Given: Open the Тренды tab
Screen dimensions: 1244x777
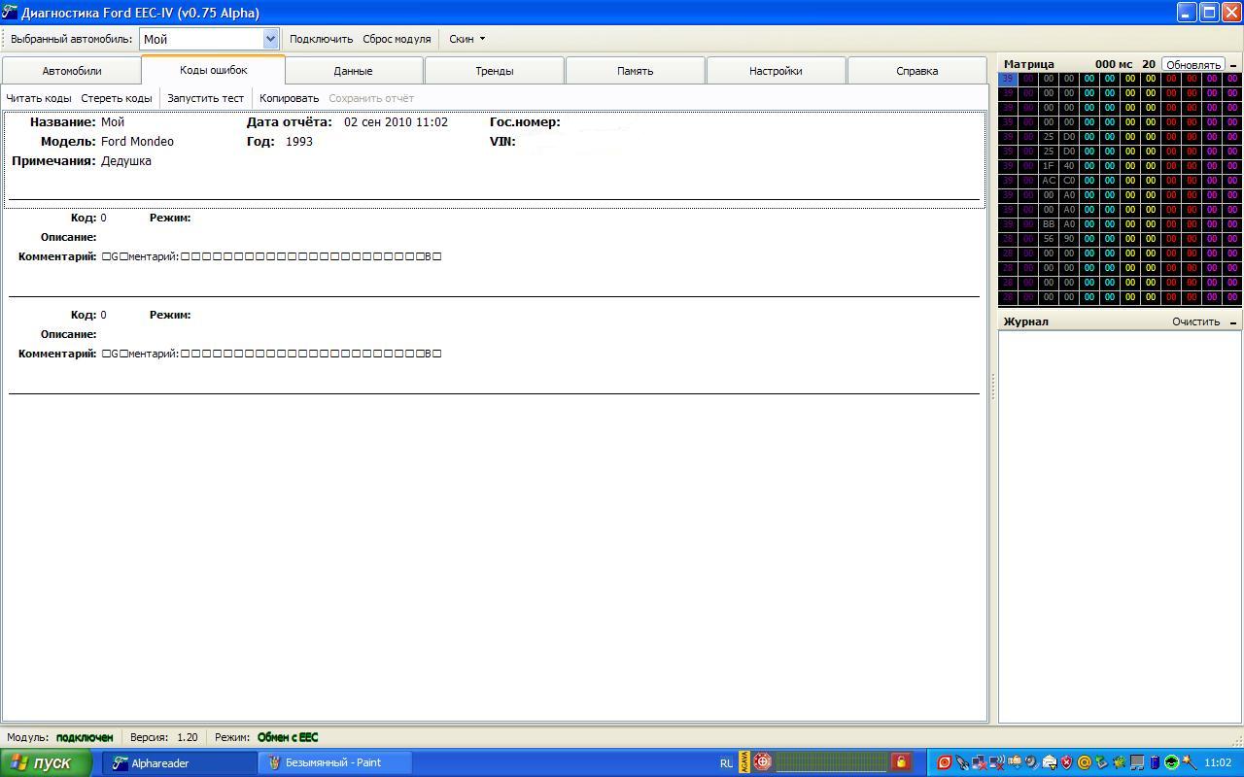Looking at the screenshot, I should point(494,71).
